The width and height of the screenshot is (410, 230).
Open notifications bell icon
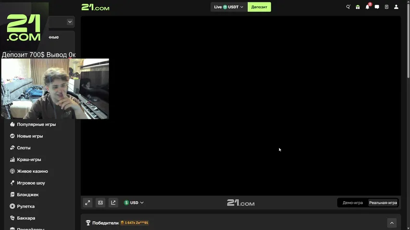tap(367, 7)
